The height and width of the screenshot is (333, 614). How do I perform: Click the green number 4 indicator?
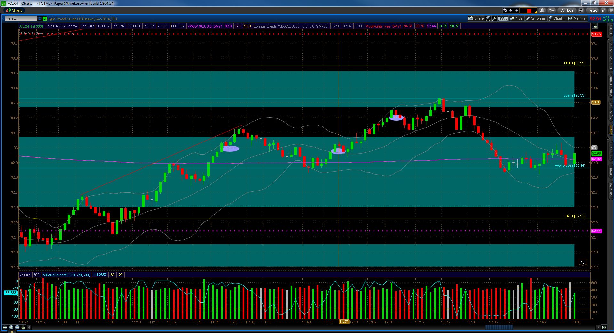(x=44, y=19)
